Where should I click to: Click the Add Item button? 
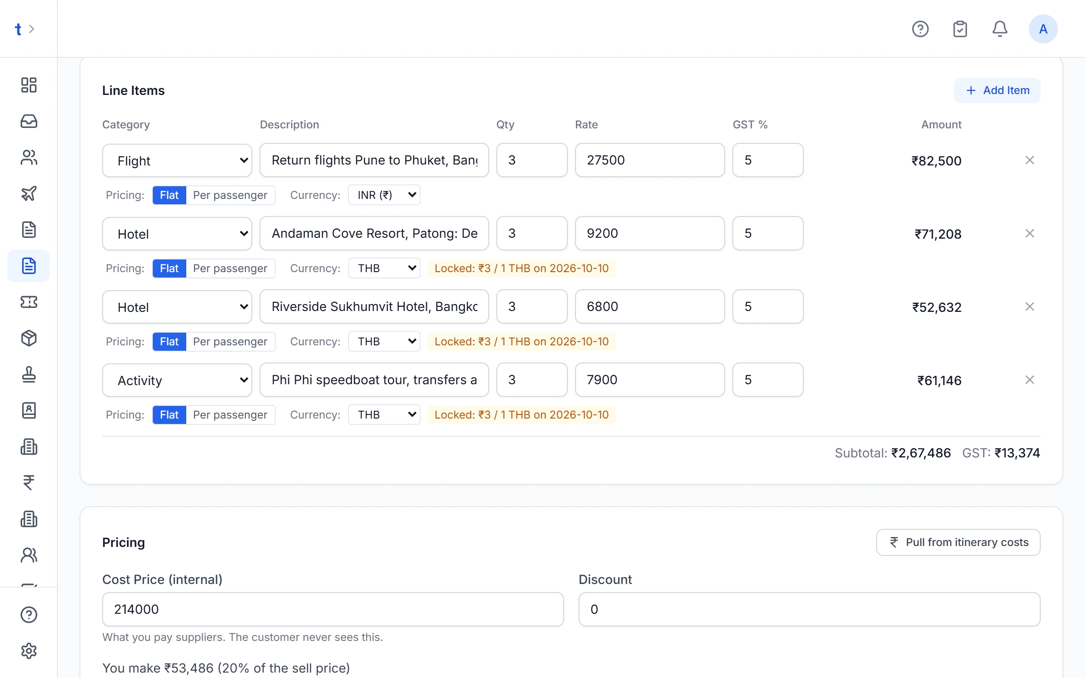click(x=997, y=90)
